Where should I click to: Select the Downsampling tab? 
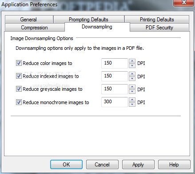click(97, 27)
